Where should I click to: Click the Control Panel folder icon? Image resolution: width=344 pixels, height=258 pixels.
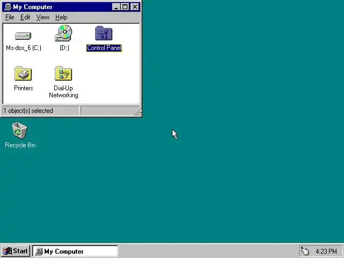click(x=104, y=33)
